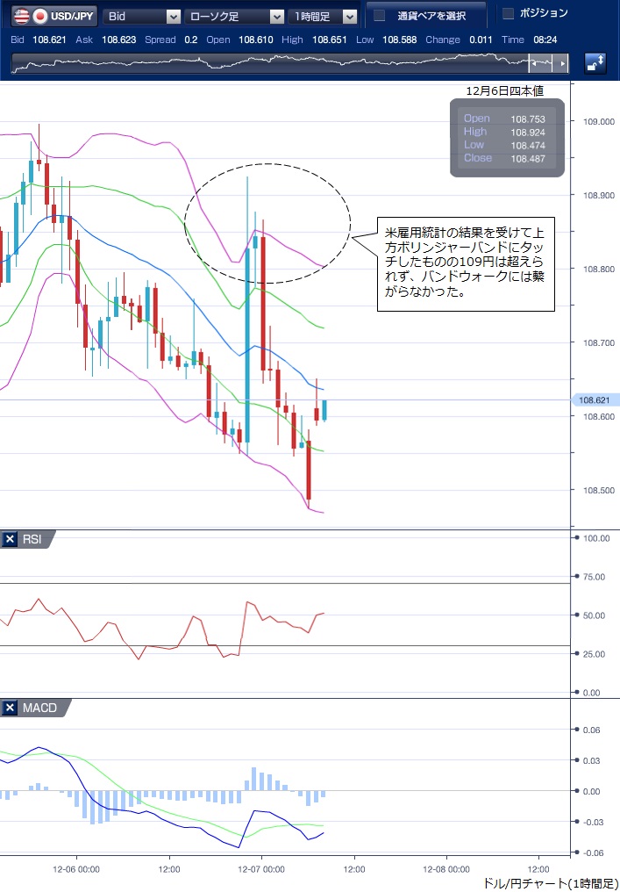This screenshot has width=620, height=892.
Task: Toggle the vertical scale lock icon
Action: (595, 63)
